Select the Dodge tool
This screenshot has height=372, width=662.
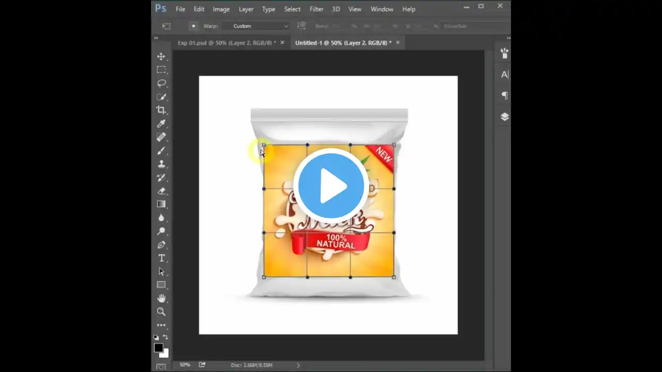pos(161,231)
